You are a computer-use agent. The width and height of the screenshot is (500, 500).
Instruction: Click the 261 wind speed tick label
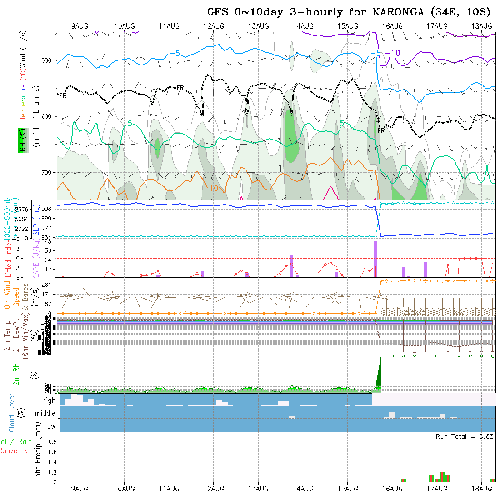click(46, 285)
